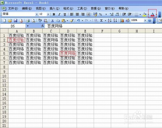This screenshot has height=128, width=162.
Task: Toggle italic formatting
Action: 59,15
